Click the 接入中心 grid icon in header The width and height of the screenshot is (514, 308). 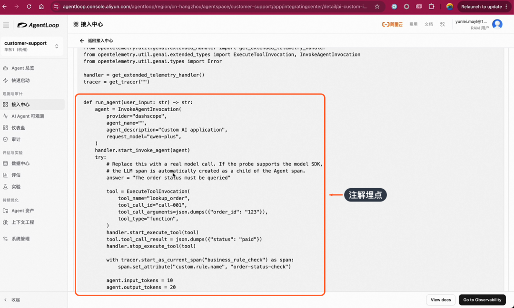click(x=76, y=24)
